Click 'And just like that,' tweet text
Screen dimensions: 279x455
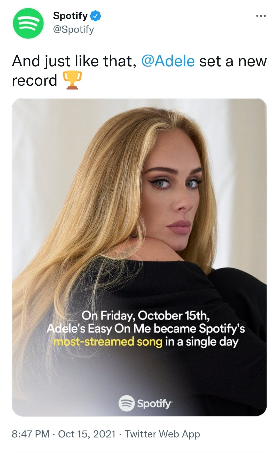click(74, 61)
